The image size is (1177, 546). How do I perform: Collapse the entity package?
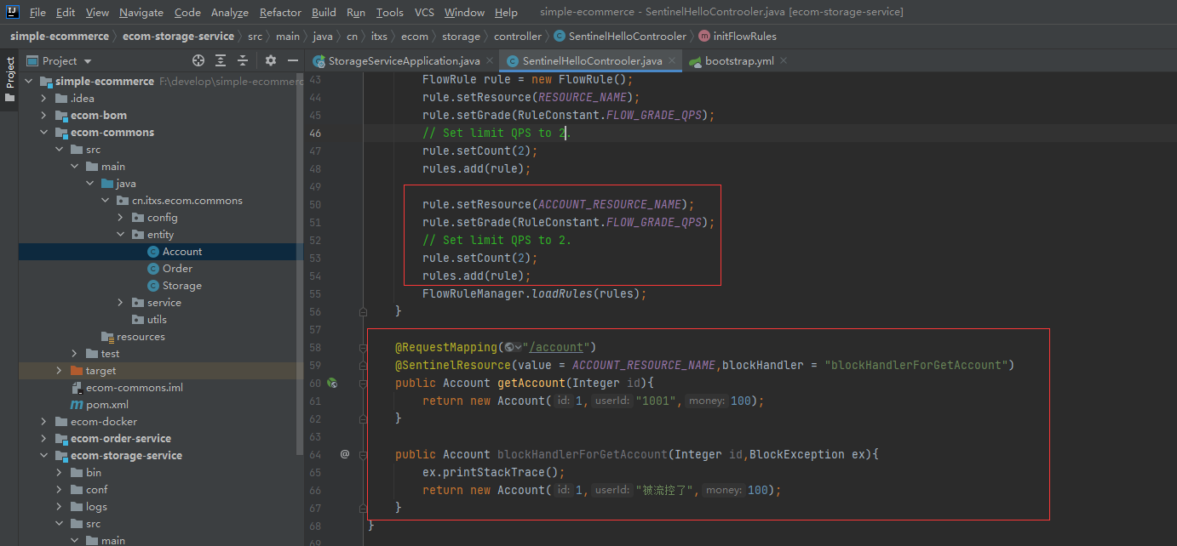(120, 235)
